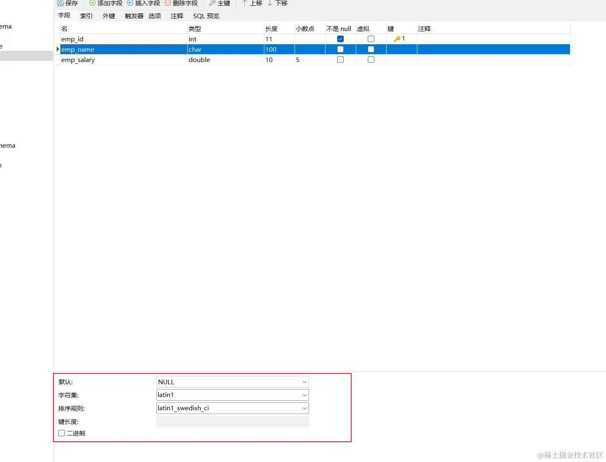This screenshot has height=462, width=606.
Task: Click the Move Up (上移) arrow icon
Action: coord(245,3)
